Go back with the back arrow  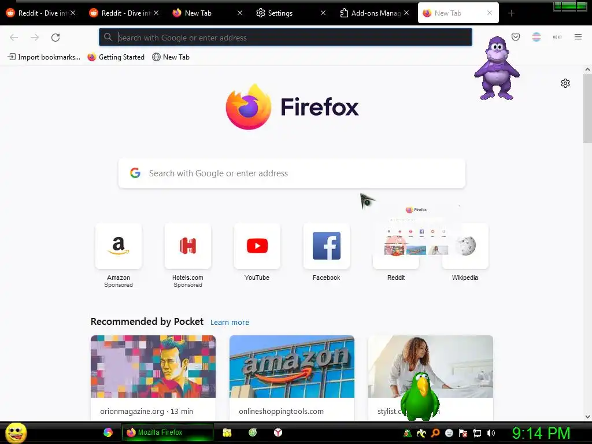pos(14,38)
